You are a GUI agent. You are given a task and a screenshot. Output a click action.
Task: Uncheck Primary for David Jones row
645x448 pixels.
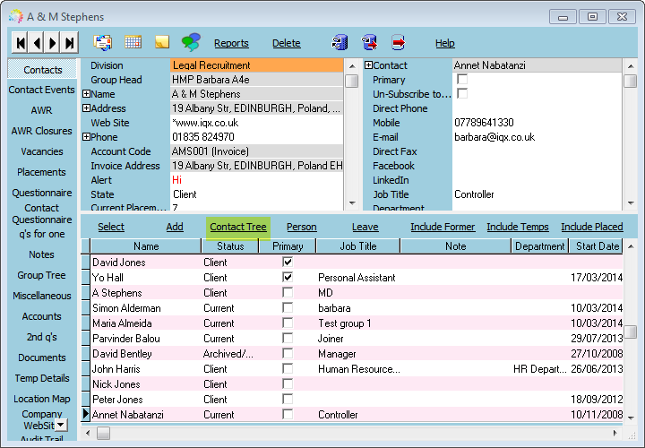click(288, 262)
